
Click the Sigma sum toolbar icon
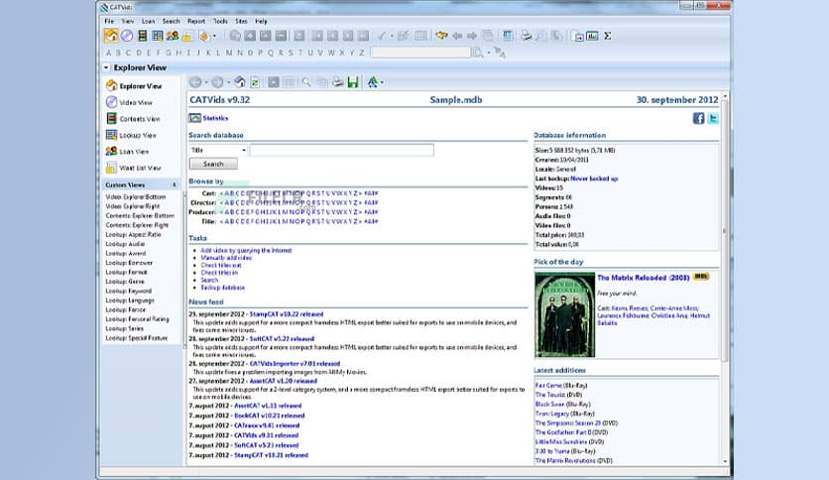(607, 36)
